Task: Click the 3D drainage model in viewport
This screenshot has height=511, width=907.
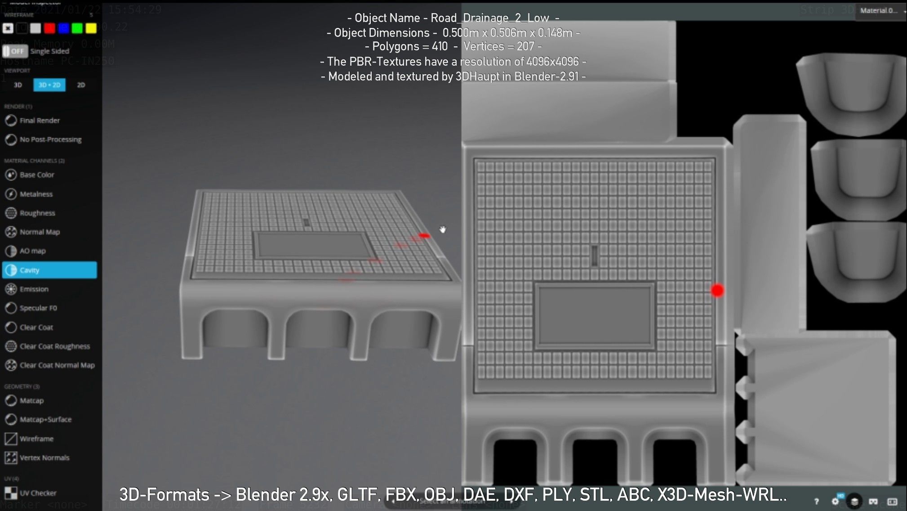Action: tap(320, 274)
